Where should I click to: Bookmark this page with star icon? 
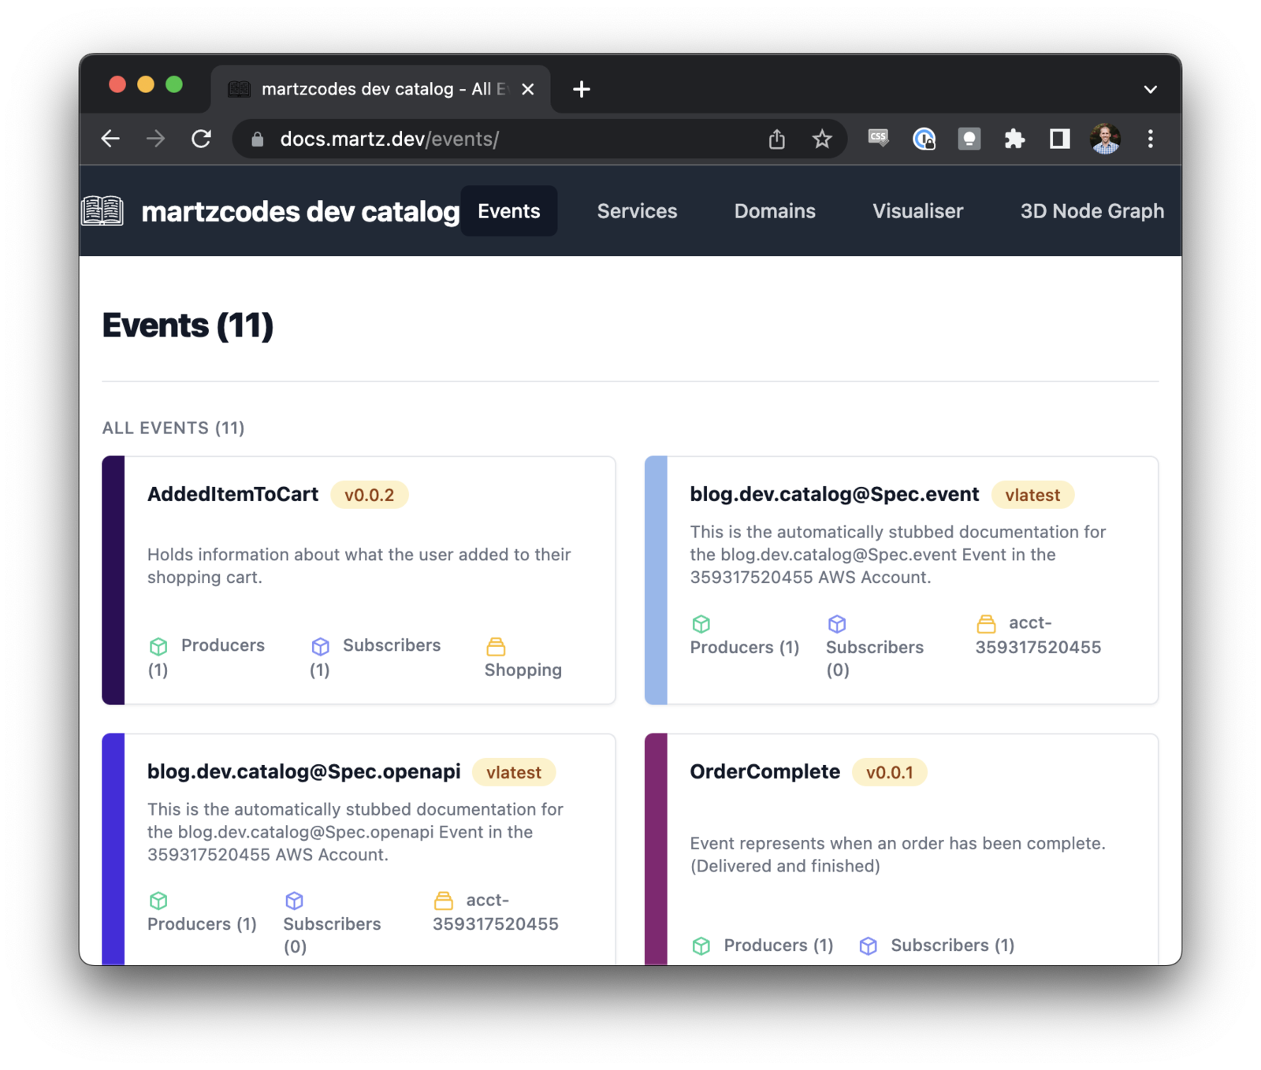pyautogui.click(x=822, y=139)
